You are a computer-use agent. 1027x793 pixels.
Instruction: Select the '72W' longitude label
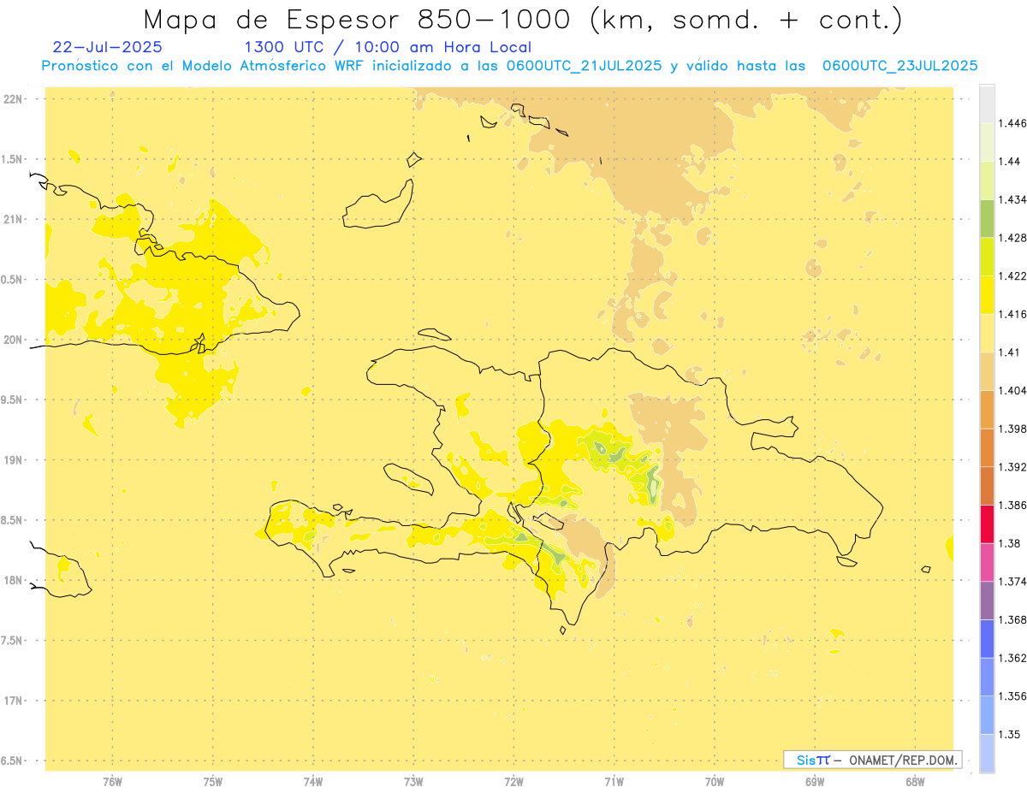(x=513, y=782)
